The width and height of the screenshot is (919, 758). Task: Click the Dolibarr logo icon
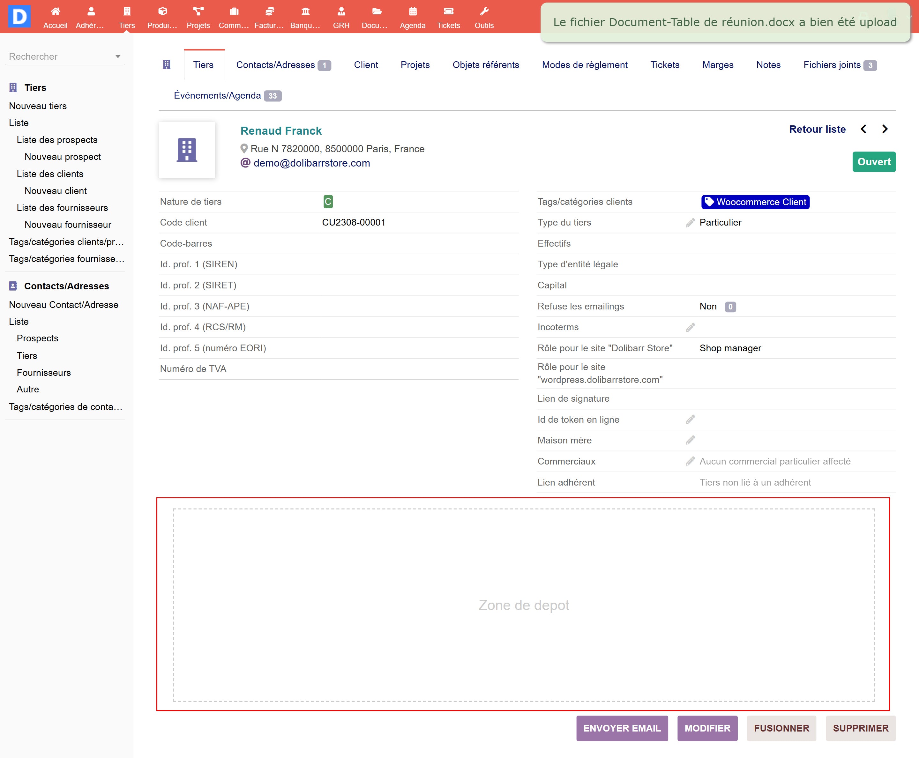(19, 17)
